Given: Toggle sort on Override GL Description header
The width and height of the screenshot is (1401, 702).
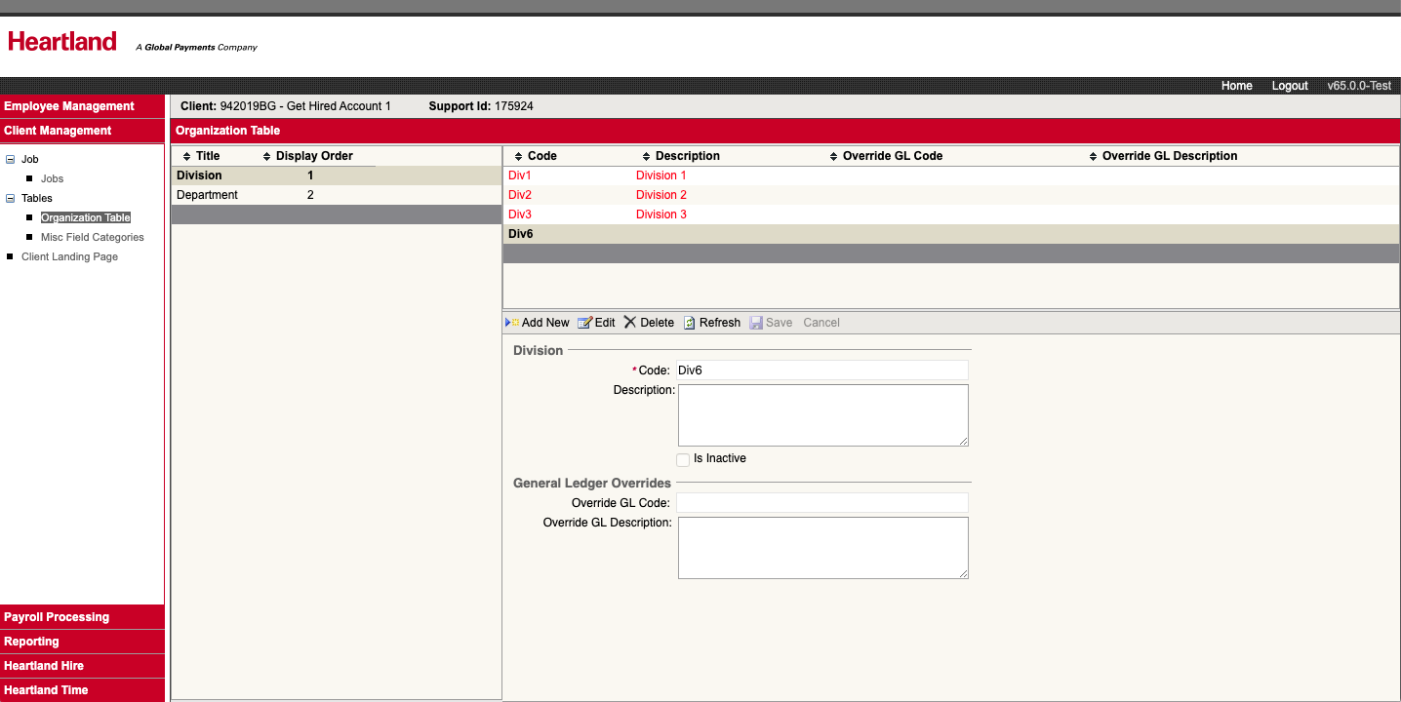Looking at the screenshot, I should (1093, 155).
